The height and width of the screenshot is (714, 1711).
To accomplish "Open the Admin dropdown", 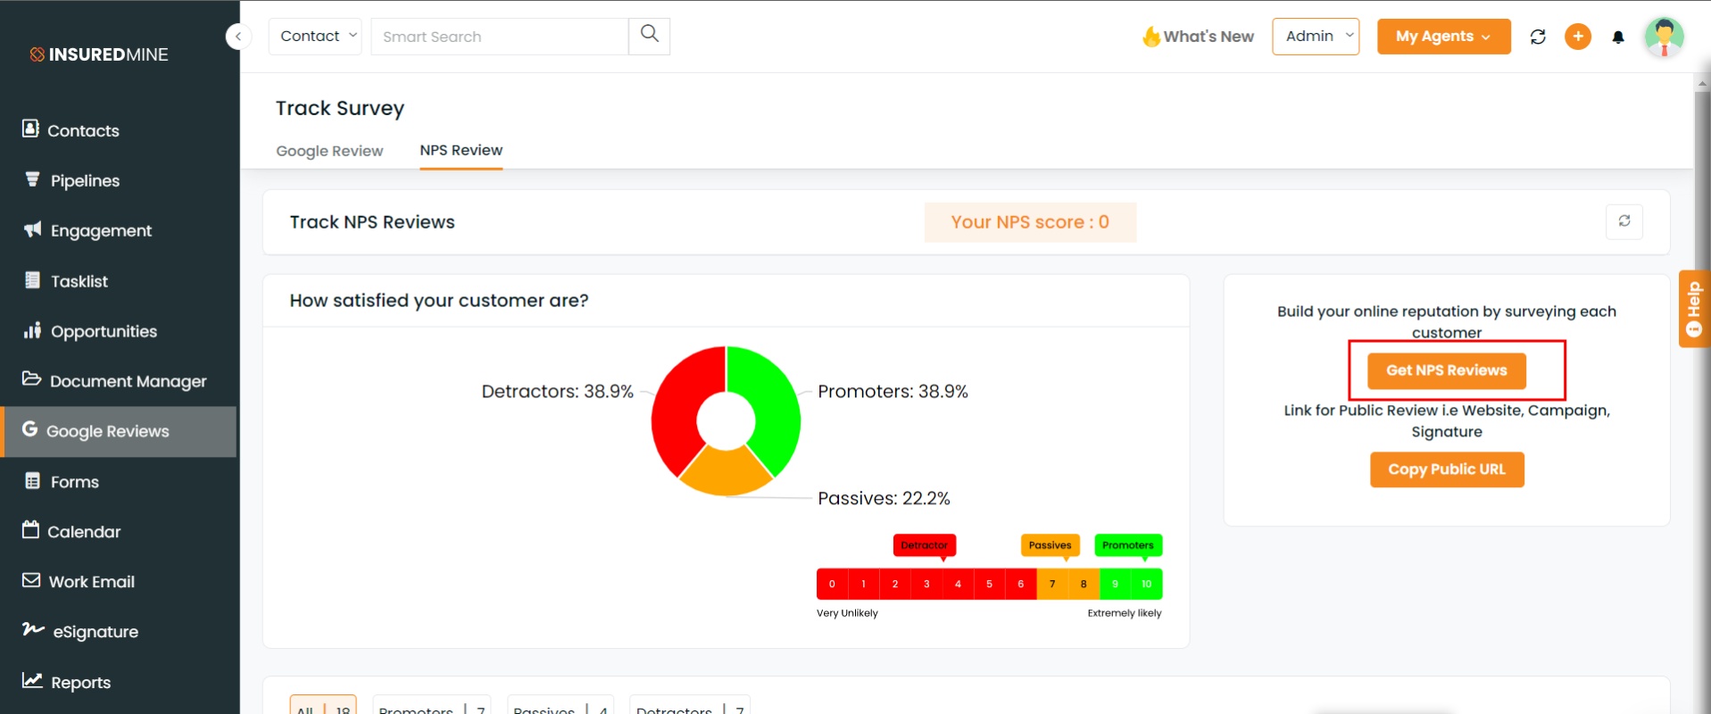I will click(1316, 37).
